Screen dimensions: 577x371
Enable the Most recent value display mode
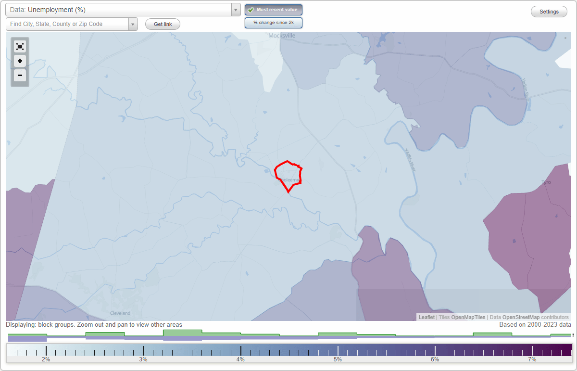[x=273, y=9]
